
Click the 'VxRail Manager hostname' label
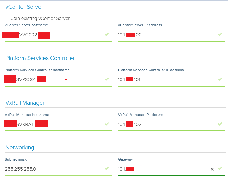click(27, 115)
